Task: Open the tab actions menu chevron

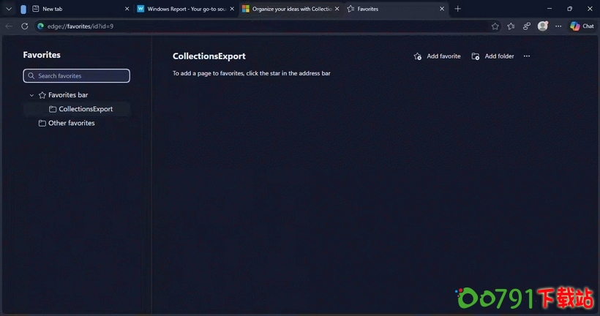Action: point(9,9)
